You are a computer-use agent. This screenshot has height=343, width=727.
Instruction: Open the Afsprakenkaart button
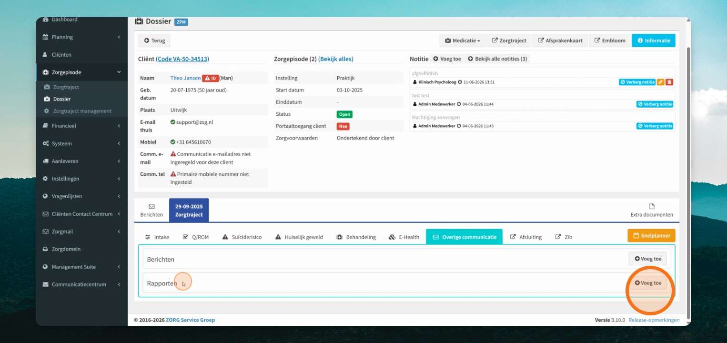click(x=560, y=40)
